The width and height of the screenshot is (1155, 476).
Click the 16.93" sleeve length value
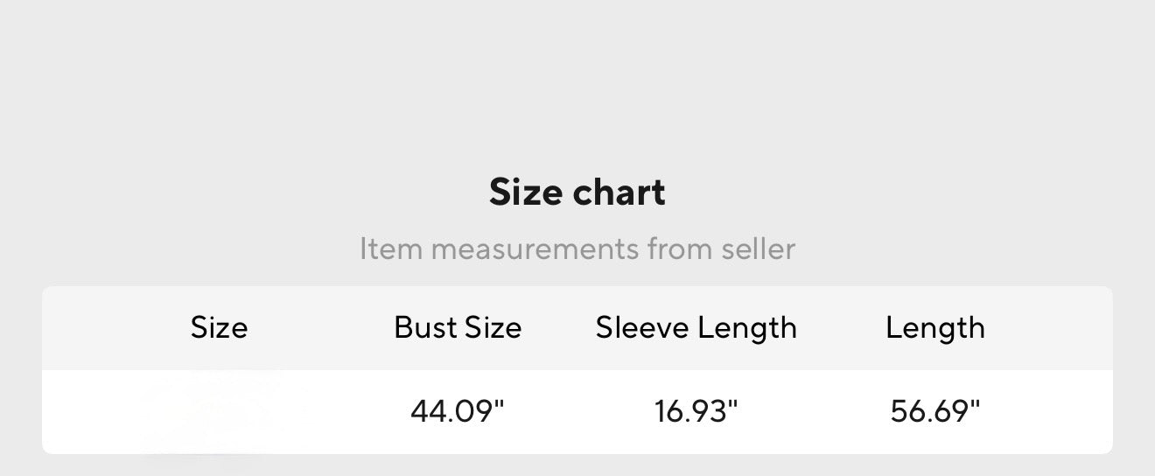click(696, 410)
